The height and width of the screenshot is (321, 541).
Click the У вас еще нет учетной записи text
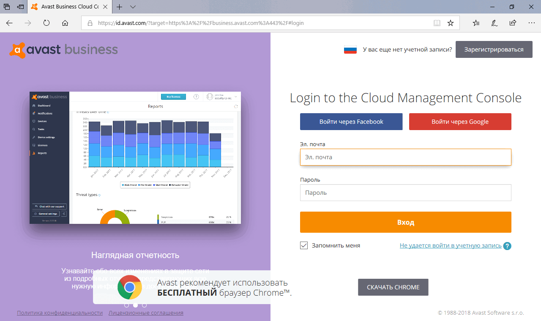click(407, 49)
